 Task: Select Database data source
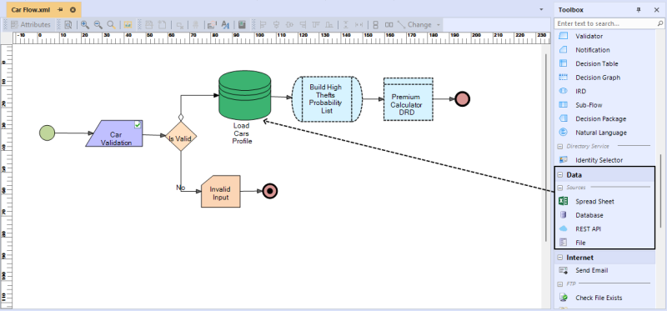tap(589, 215)
